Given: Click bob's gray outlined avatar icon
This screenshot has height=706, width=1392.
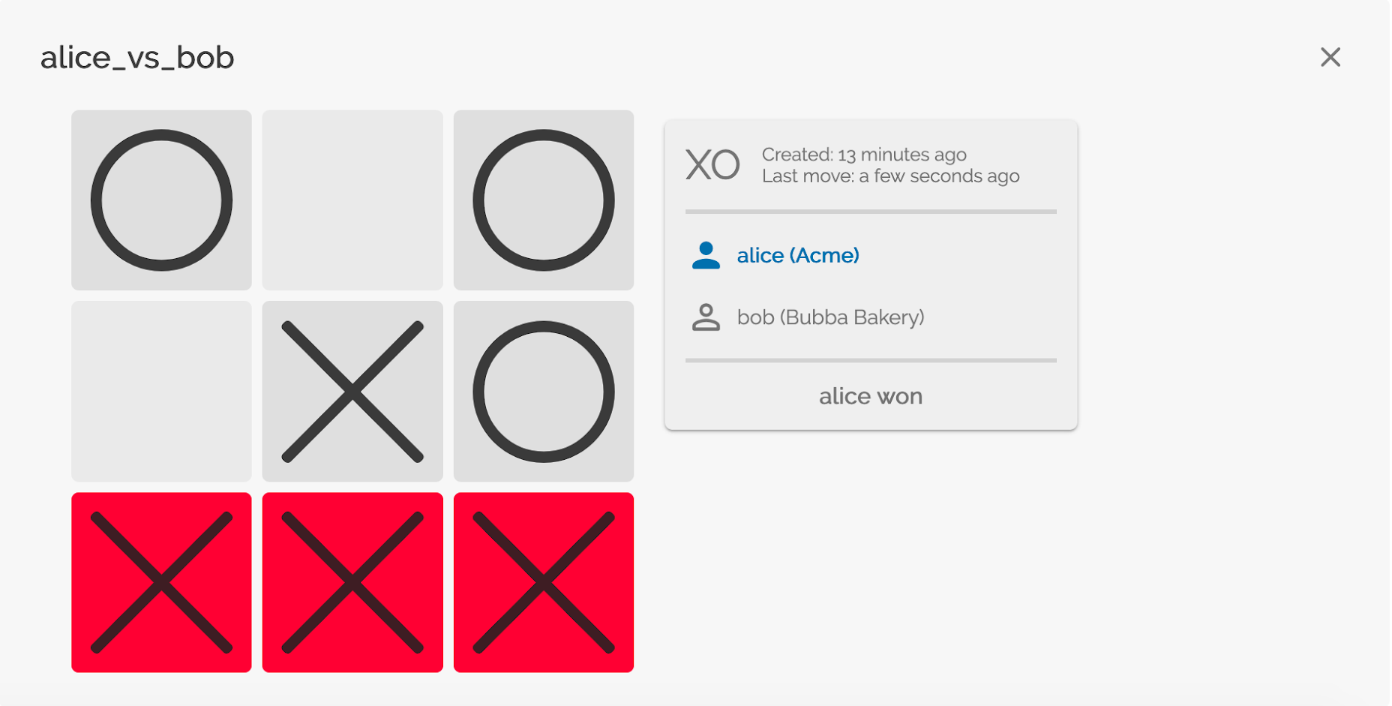Looking at the screenshot, I should [x=706, y=317].
